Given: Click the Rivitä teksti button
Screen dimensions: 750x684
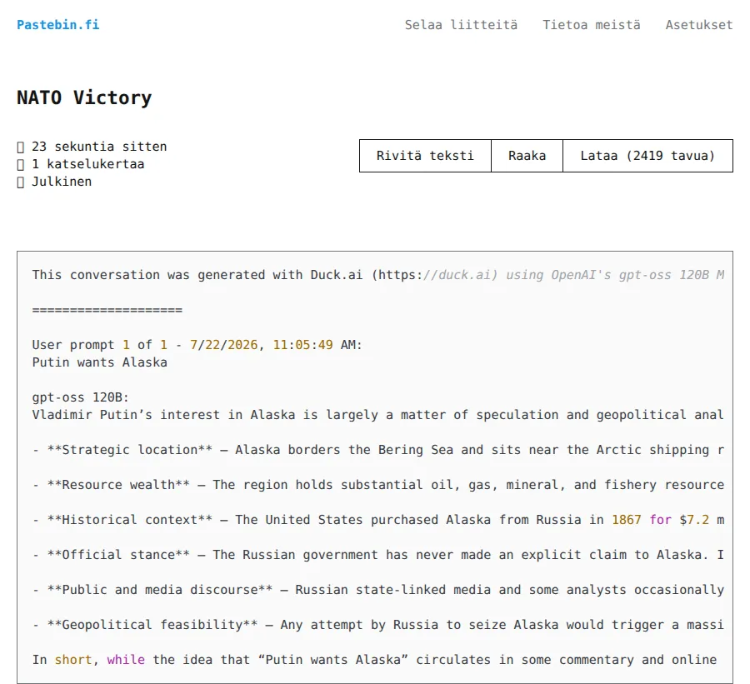Looking at the screenshot, I should point(425,156).
